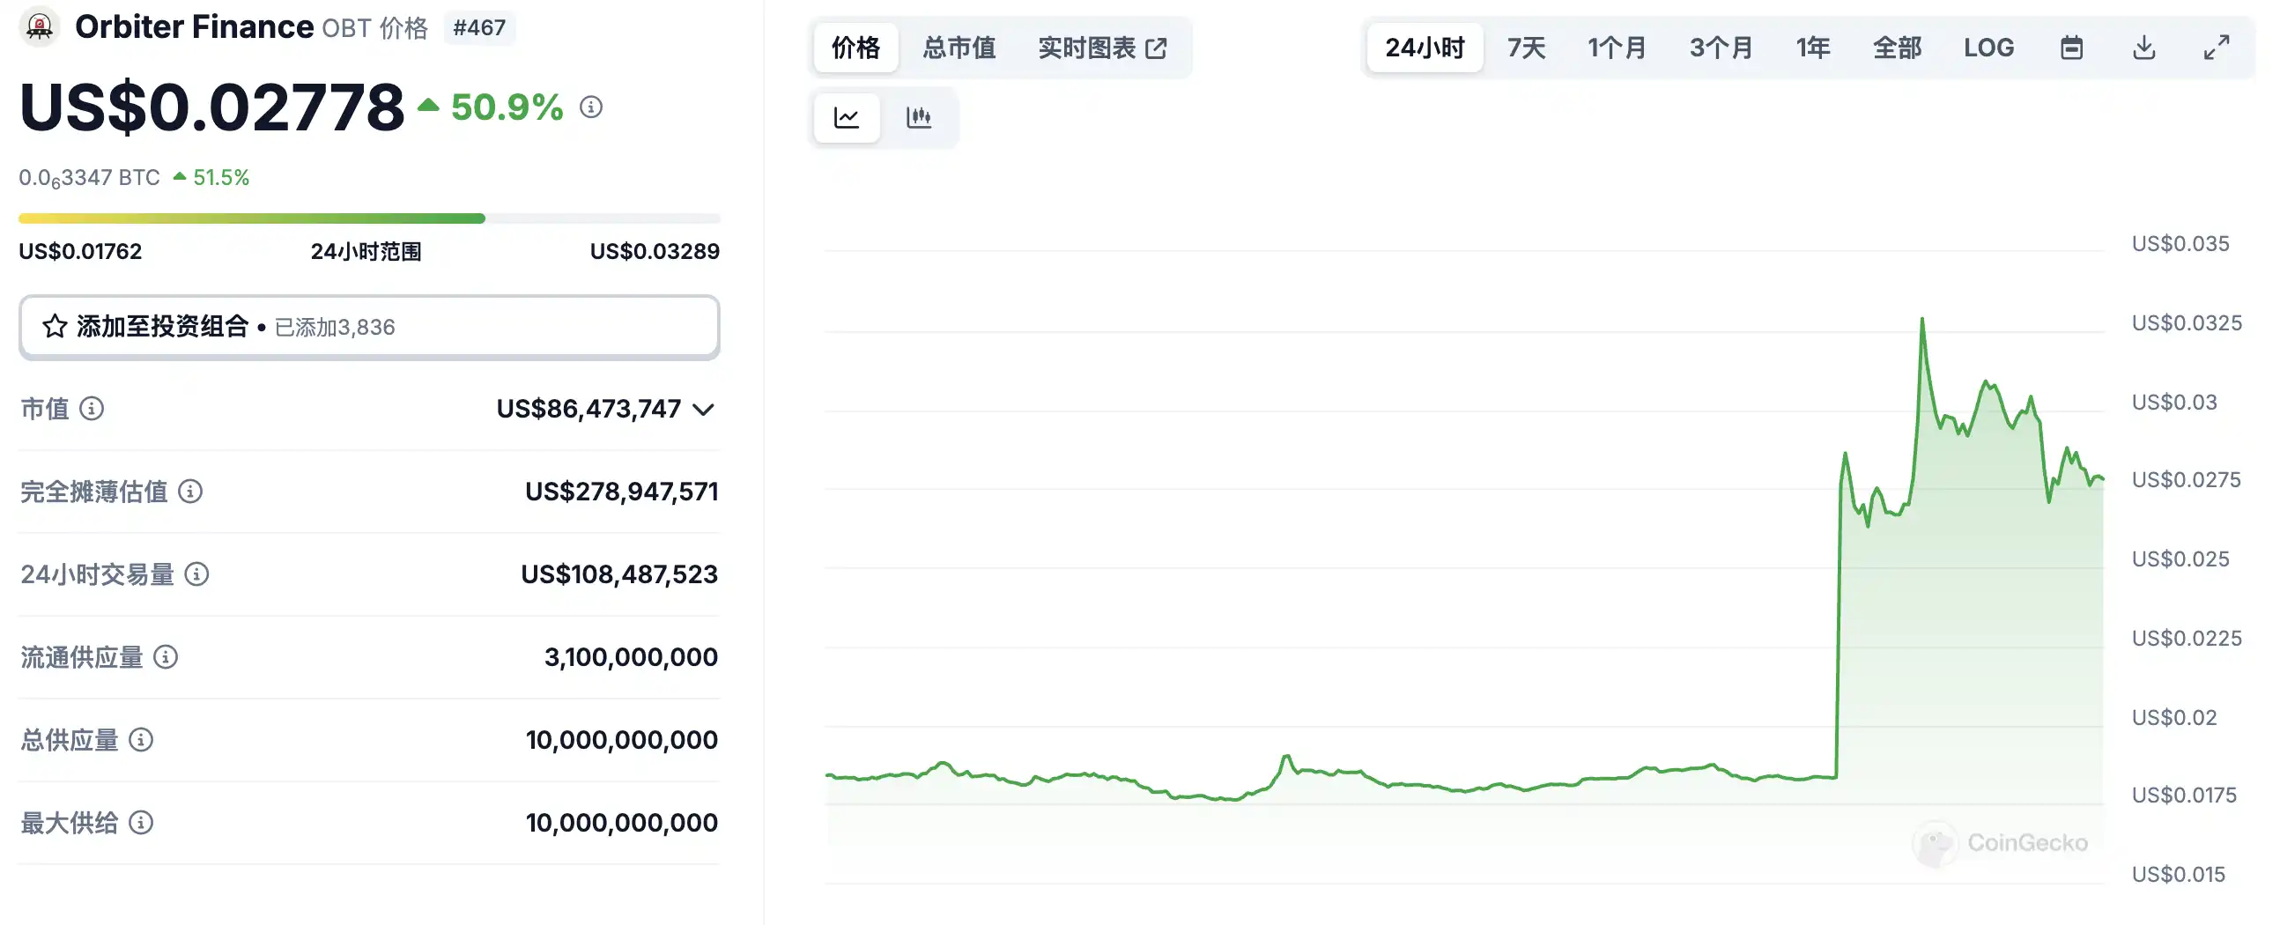The width and height of the screenshot is (2280, 925).
Task: Download chart data via download icon
Action: click(x=2143, y=48)
